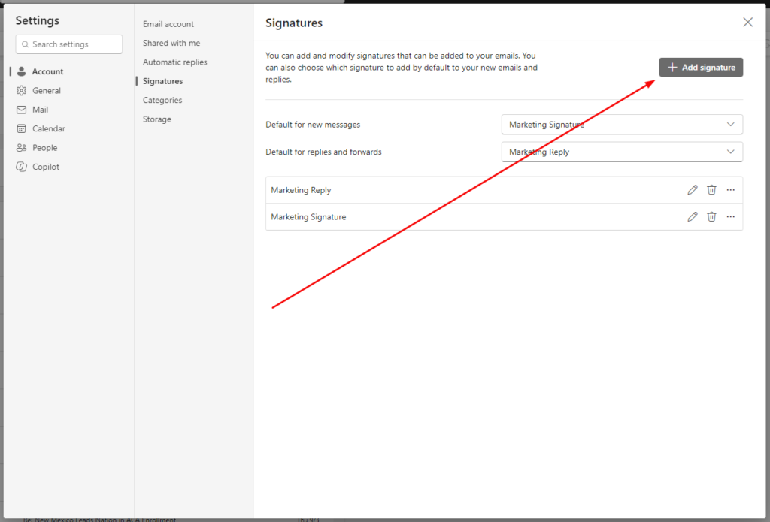Click the Account person icon
Viewport: 770px width, 522px height.
(21, 71)
